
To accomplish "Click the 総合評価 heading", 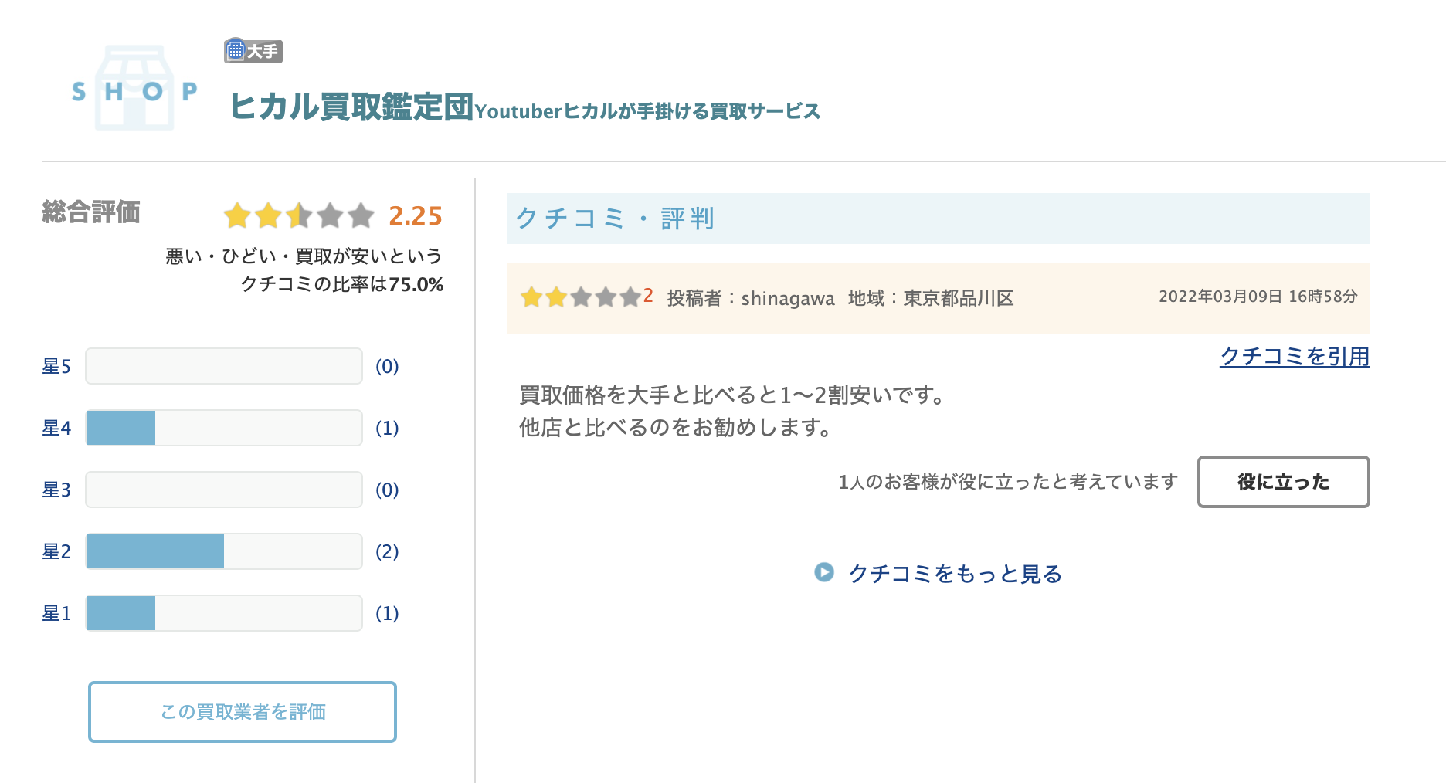I will pos(91,212).
